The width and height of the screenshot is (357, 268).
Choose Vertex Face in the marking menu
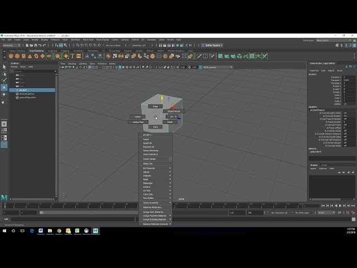pos(138,122)
